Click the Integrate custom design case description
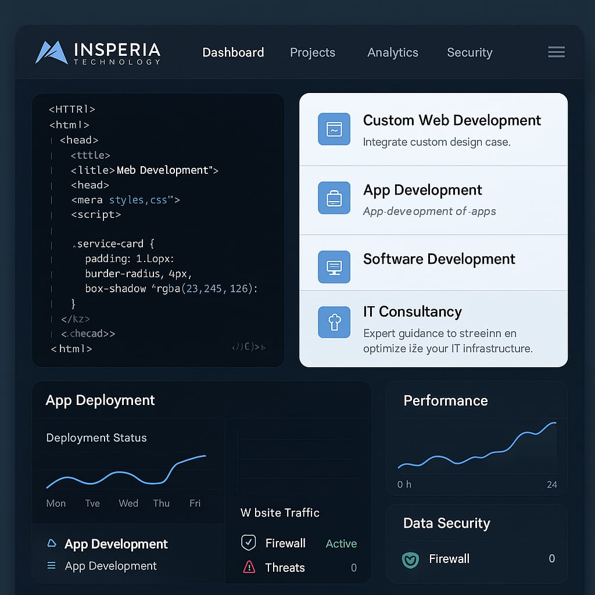Viewport: 595px width, 595px height. click(437, 142)
